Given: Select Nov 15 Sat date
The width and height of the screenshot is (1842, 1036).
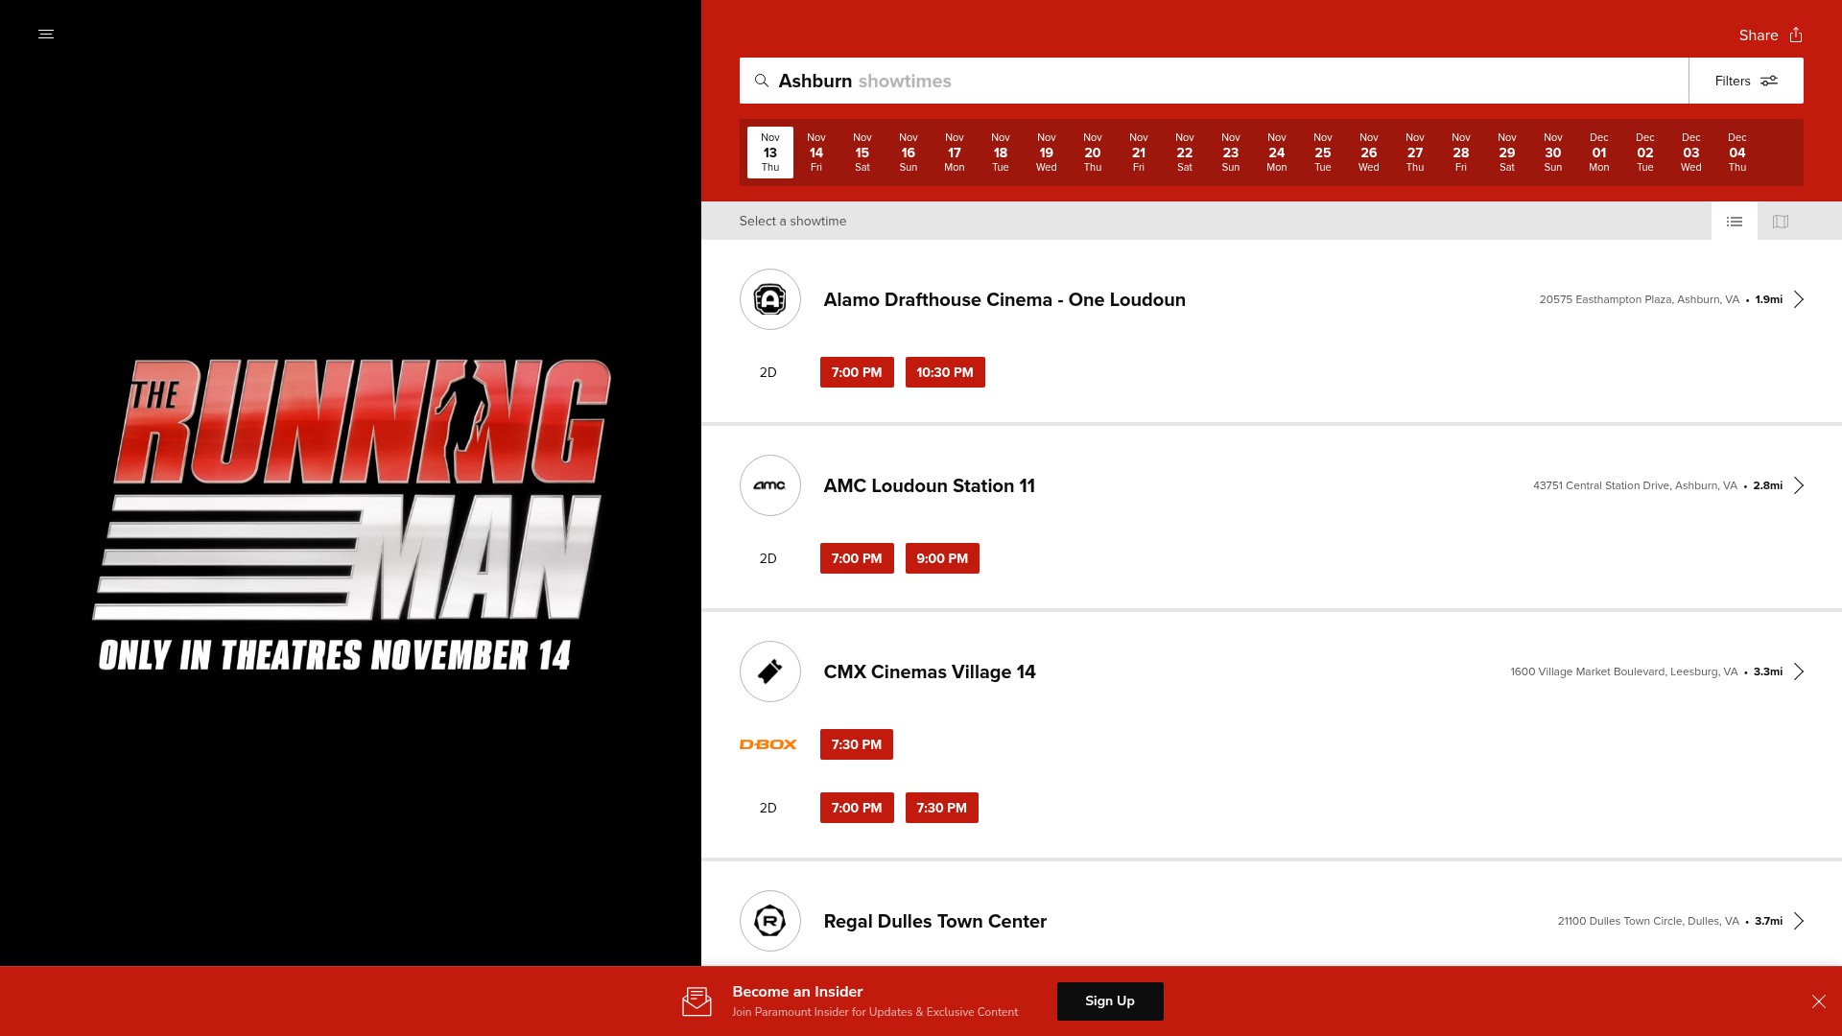Looking at the screenshot, I should (x=862, y=153).
